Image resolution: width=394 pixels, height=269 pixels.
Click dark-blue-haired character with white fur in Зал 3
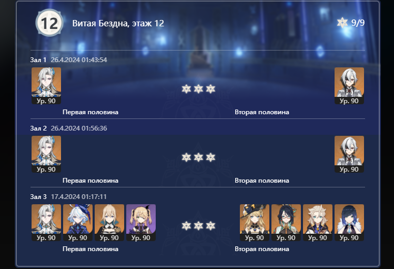click(349, 223)
